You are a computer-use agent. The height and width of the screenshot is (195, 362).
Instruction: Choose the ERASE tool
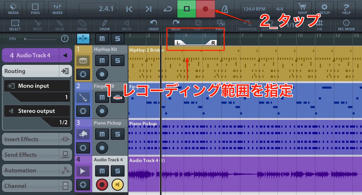82,25
